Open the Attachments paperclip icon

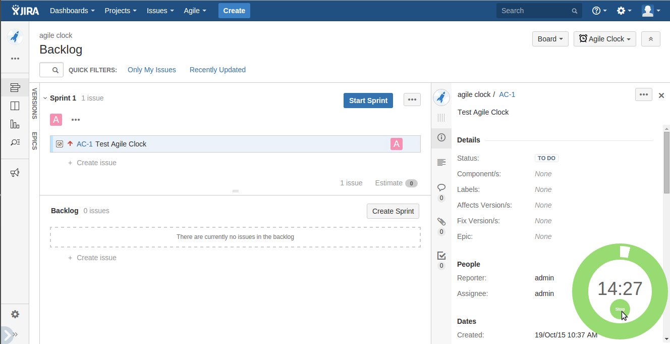[441, 221]
